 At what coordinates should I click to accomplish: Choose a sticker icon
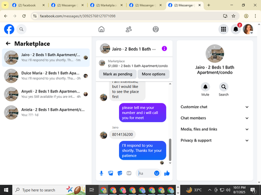coord(120,173)
